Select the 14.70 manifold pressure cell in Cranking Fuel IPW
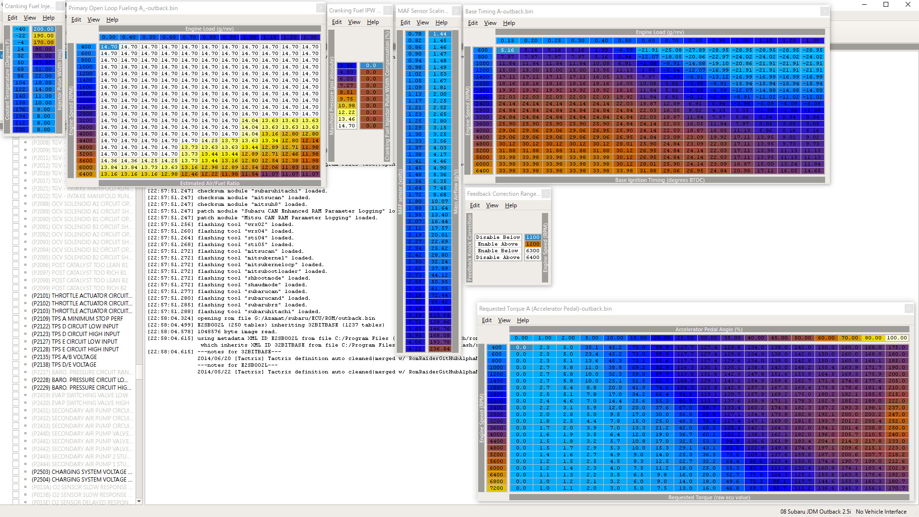 [346, 126]
